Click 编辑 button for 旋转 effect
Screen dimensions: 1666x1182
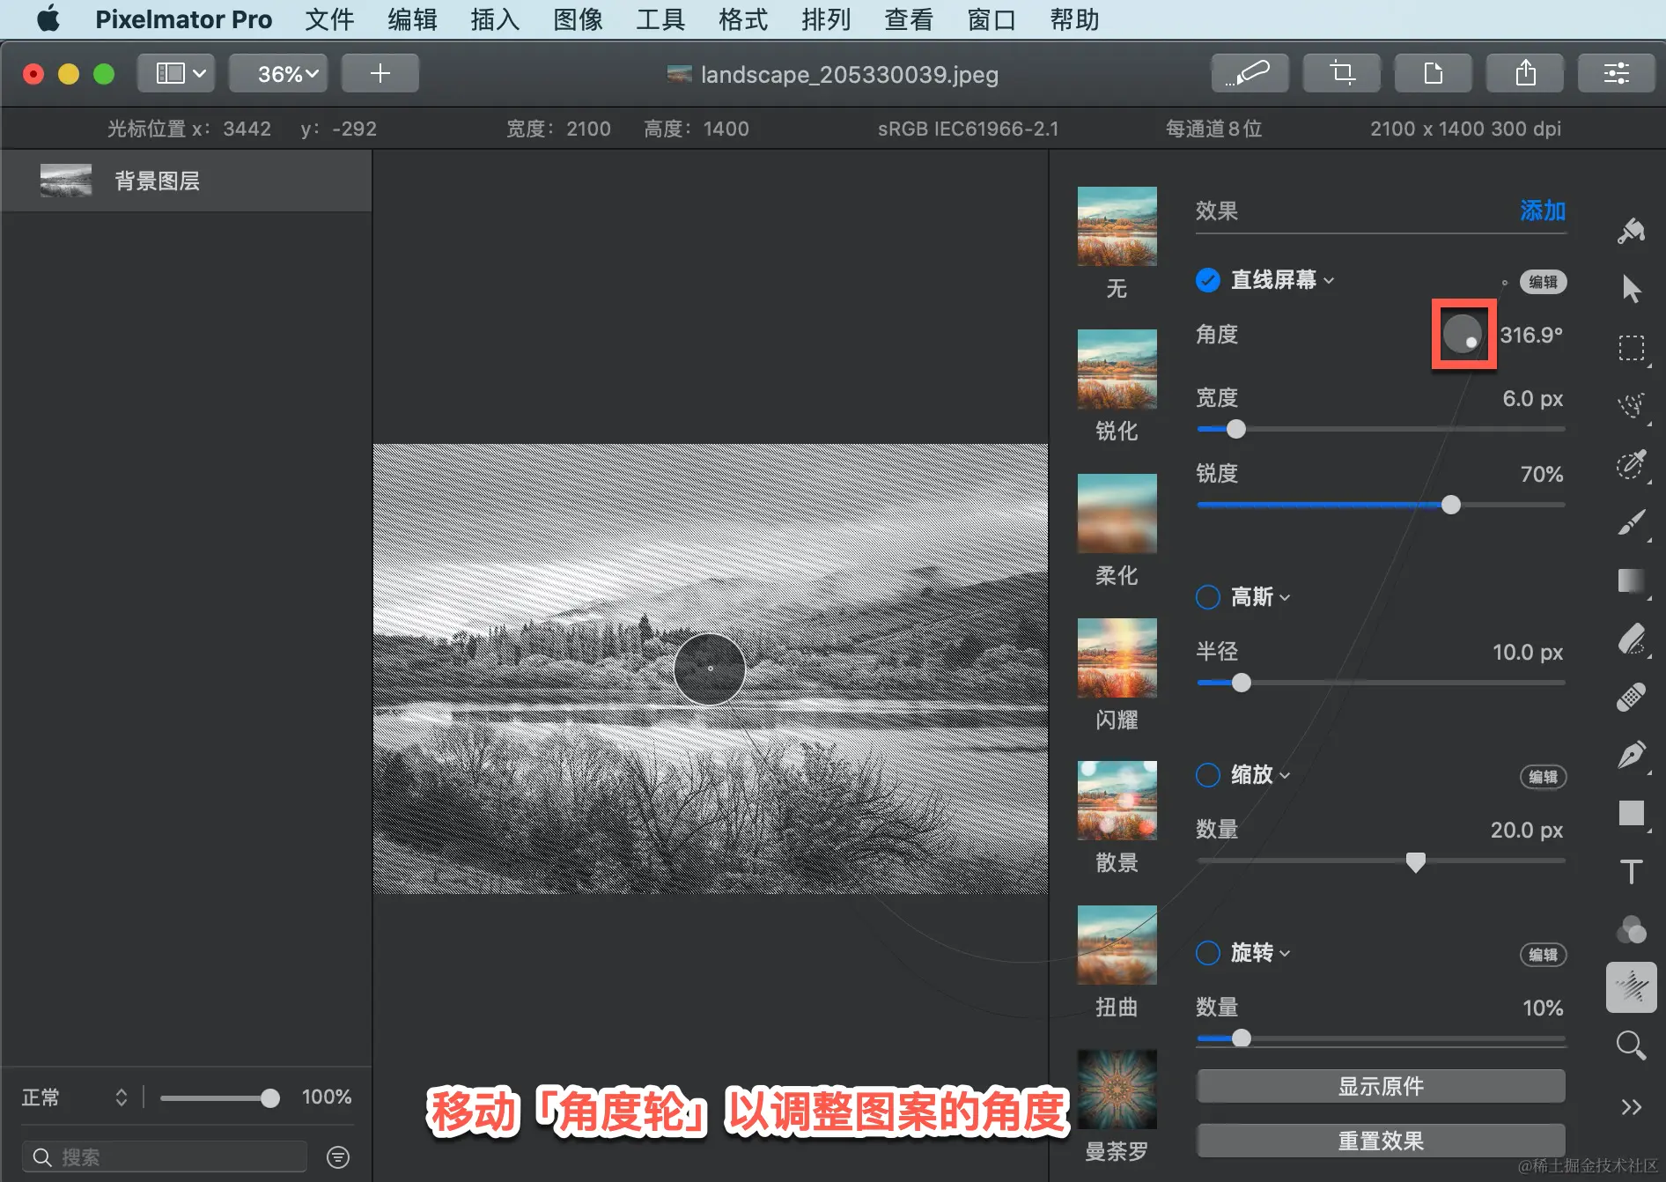pos(1543,955)
